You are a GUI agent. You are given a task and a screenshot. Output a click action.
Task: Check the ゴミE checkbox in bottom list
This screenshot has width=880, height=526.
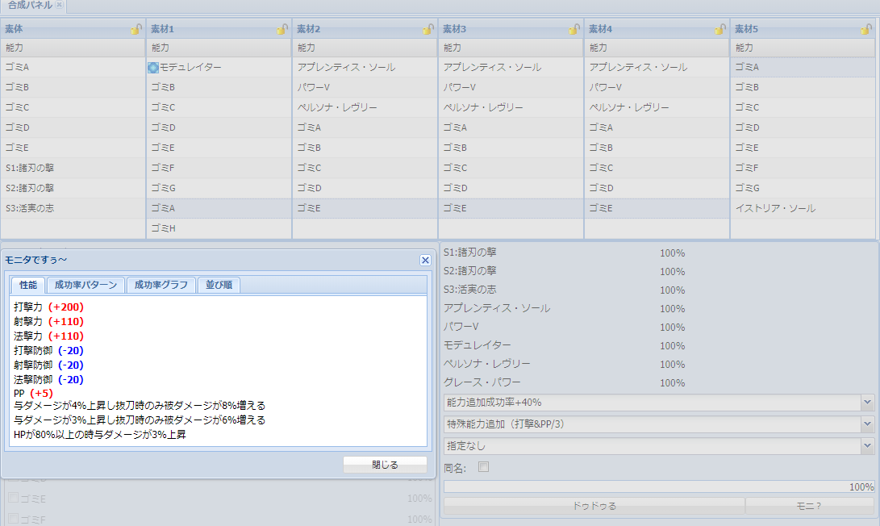coord(13,499)
